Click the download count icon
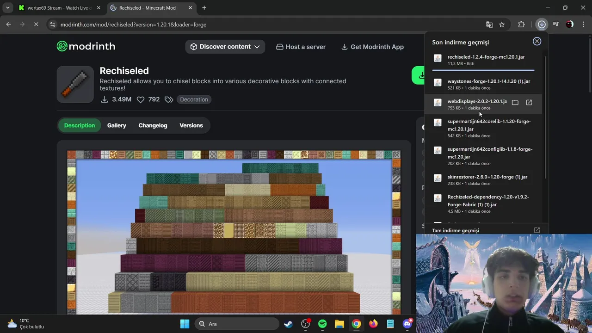This screenshot has height=333, width=592. pos(105,99)
